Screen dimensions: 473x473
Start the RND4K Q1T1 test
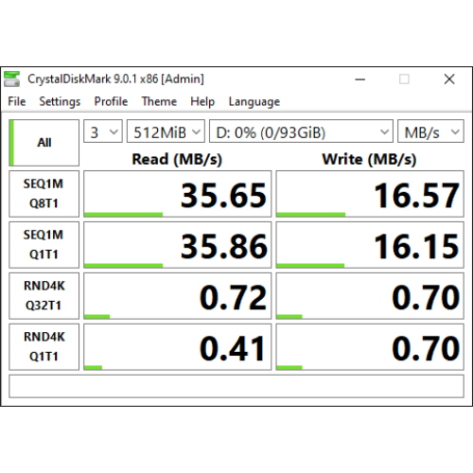tap(44, 347)
